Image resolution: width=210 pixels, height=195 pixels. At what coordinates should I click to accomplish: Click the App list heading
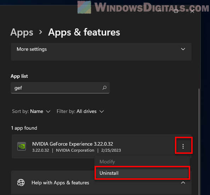point(19,76)
